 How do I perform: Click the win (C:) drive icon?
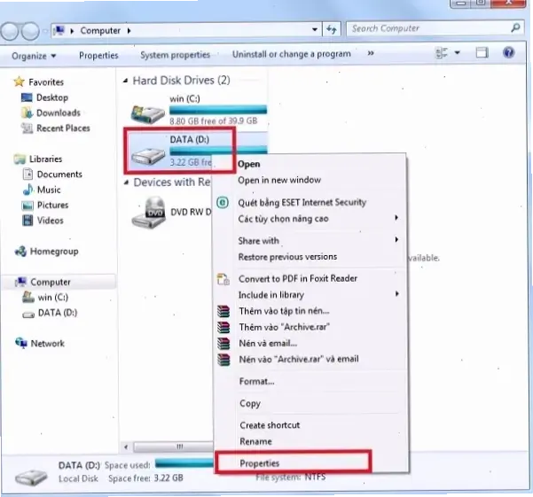click(x=147, y=113)
